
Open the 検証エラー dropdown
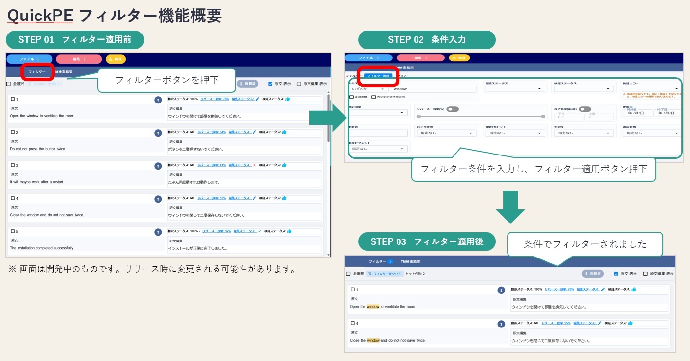click(x=652, y=89)
